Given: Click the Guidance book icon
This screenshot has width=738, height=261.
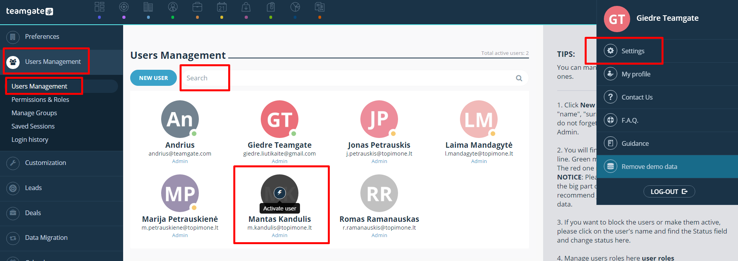Looking at the screenshot, I should pos(611,143).
